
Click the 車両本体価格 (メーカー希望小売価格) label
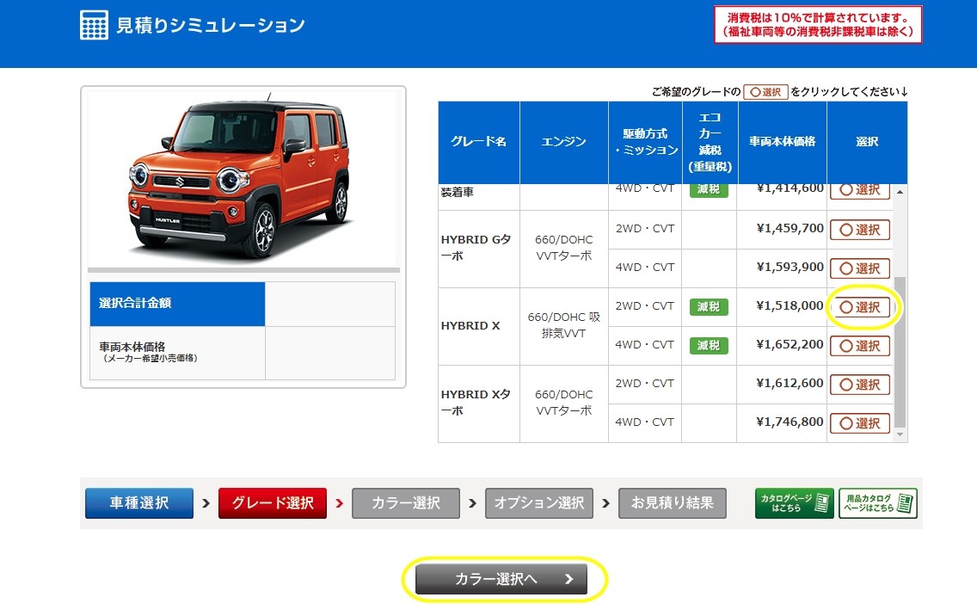(177, 353)
